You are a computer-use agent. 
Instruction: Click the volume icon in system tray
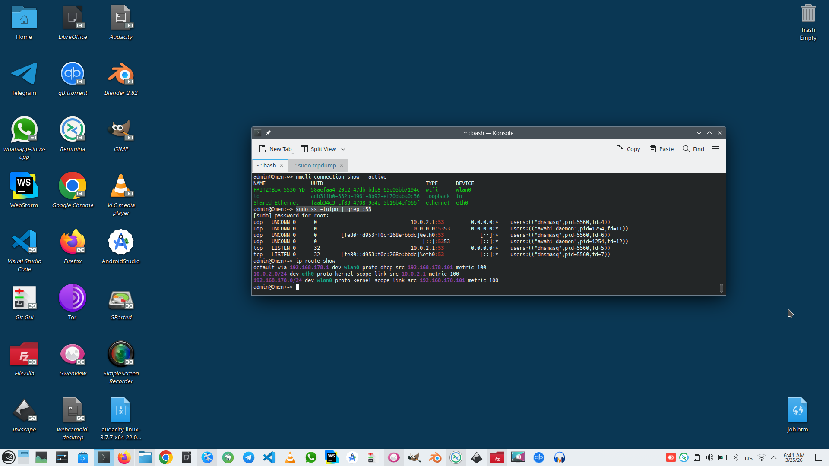709,457
